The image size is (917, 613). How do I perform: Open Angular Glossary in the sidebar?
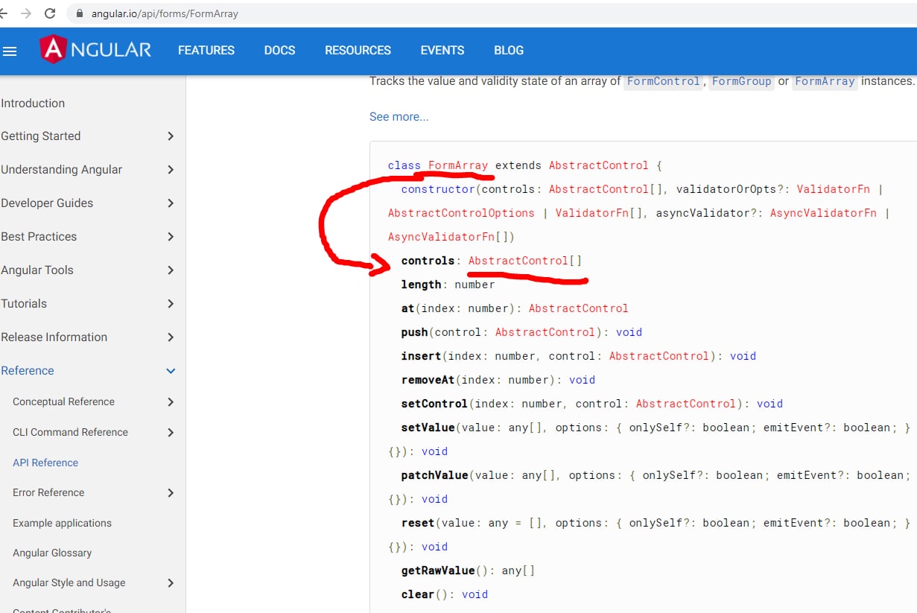point(52,553)
